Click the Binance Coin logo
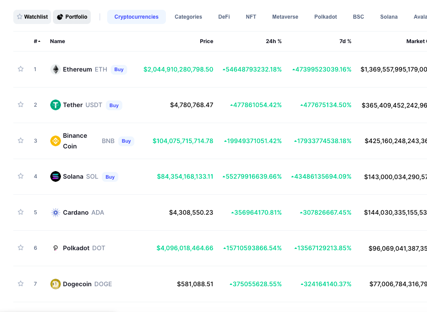The height and width of the screenshot is (312, 427). (x=56, y=141)
